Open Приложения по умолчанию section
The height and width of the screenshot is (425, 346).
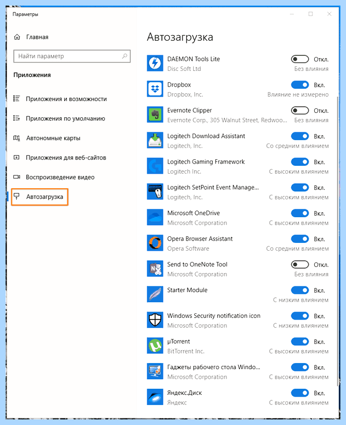[x=65, y=118]
